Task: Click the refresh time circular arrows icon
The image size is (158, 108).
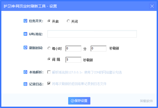Action: (25, 47)
